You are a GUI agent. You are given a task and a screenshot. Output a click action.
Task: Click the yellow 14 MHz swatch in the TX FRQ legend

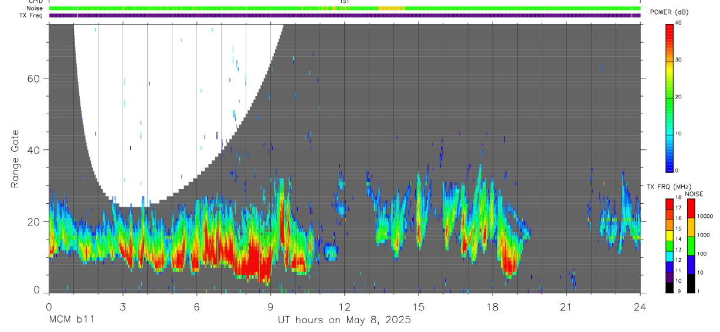tap(669, 235)
